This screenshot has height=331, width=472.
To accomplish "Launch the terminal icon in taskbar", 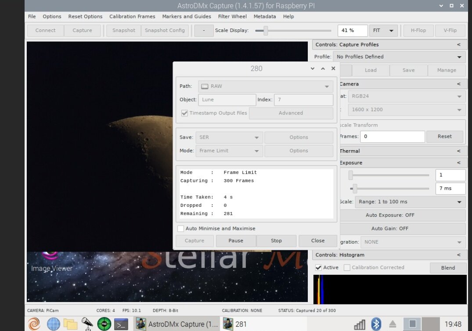I will coord(121,324).
